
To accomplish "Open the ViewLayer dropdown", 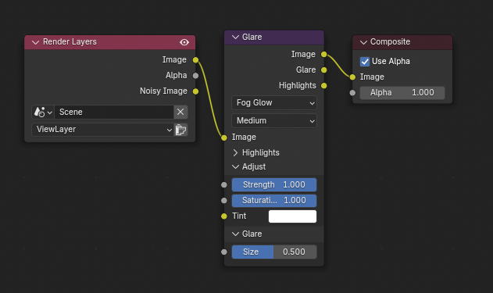I will click(x=103, y=130).
